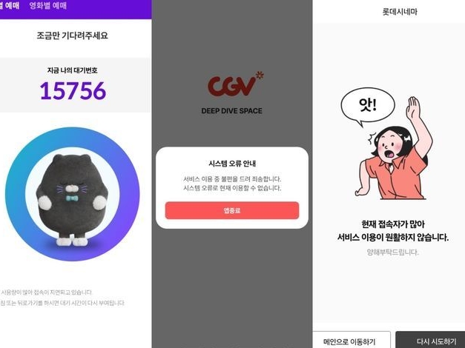Switch to the 영화별 예매 tab
Viewport: 465px width, 348px height.
click(48, 5)
